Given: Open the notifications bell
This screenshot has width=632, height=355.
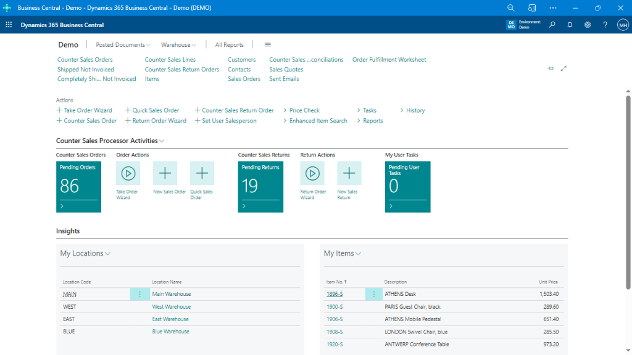Looking at the screenshot, I should 570,25.
